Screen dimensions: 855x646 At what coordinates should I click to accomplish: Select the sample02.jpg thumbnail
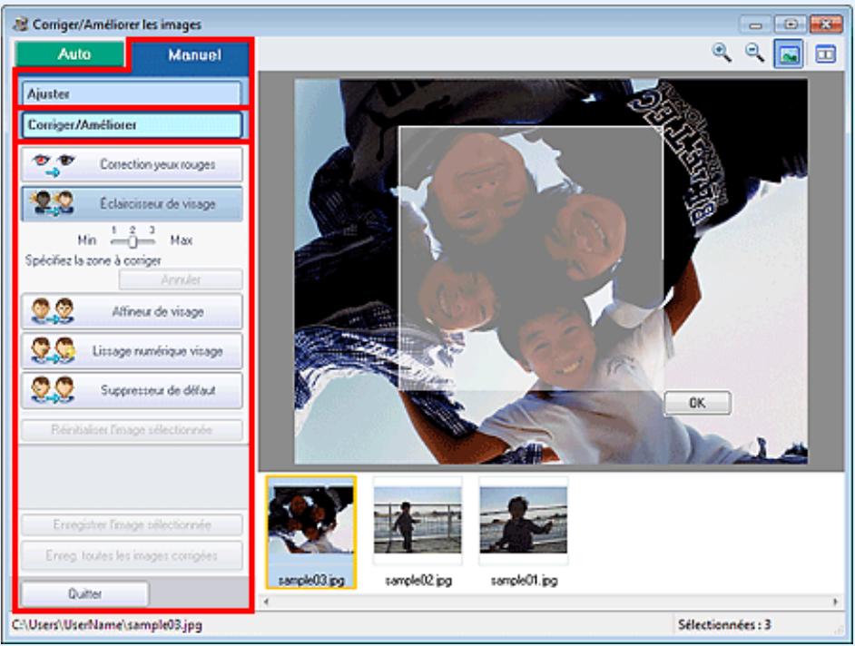[x=418, y=532]
